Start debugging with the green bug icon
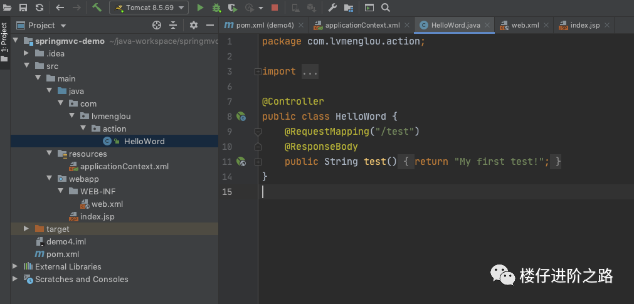634x304 pixels. pos(217,8)
